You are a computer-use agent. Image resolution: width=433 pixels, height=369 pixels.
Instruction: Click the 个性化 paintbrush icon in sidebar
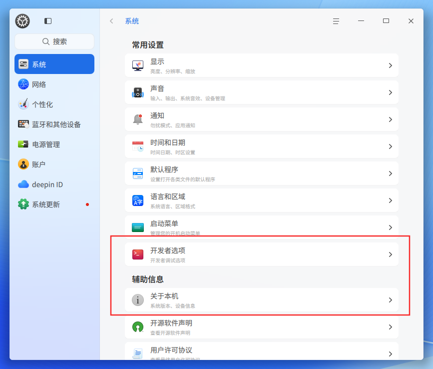click(x=23, y=104)
